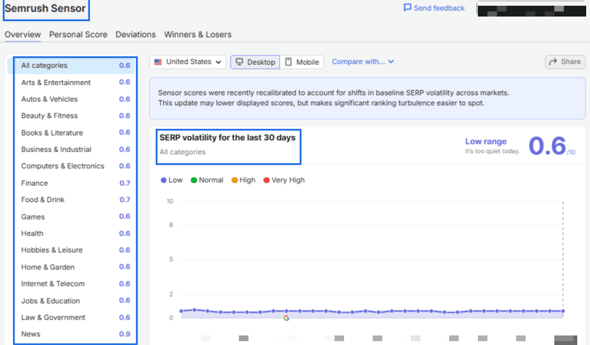Open the Personal Score tab
Viewport: 590px width, 345px height.
pyautogui.click(x=78, y=34)
